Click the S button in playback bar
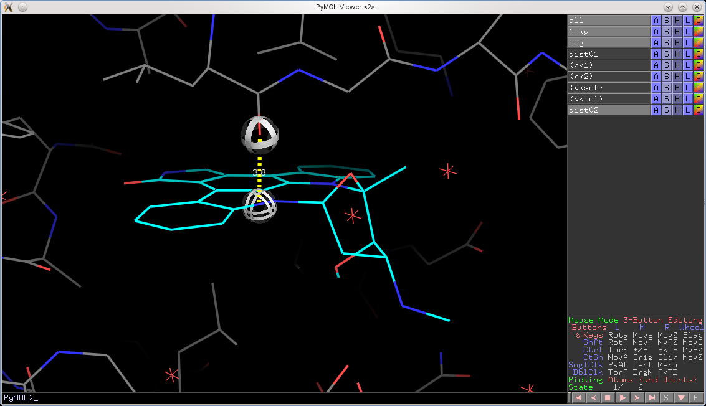Image resolution: width=706 pixels, height=406 pixels. tap(666, 398)
